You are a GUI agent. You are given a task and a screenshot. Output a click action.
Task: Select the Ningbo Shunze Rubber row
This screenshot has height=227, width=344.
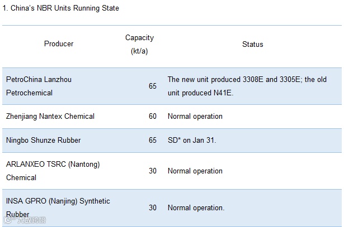(x=172, y=140)
